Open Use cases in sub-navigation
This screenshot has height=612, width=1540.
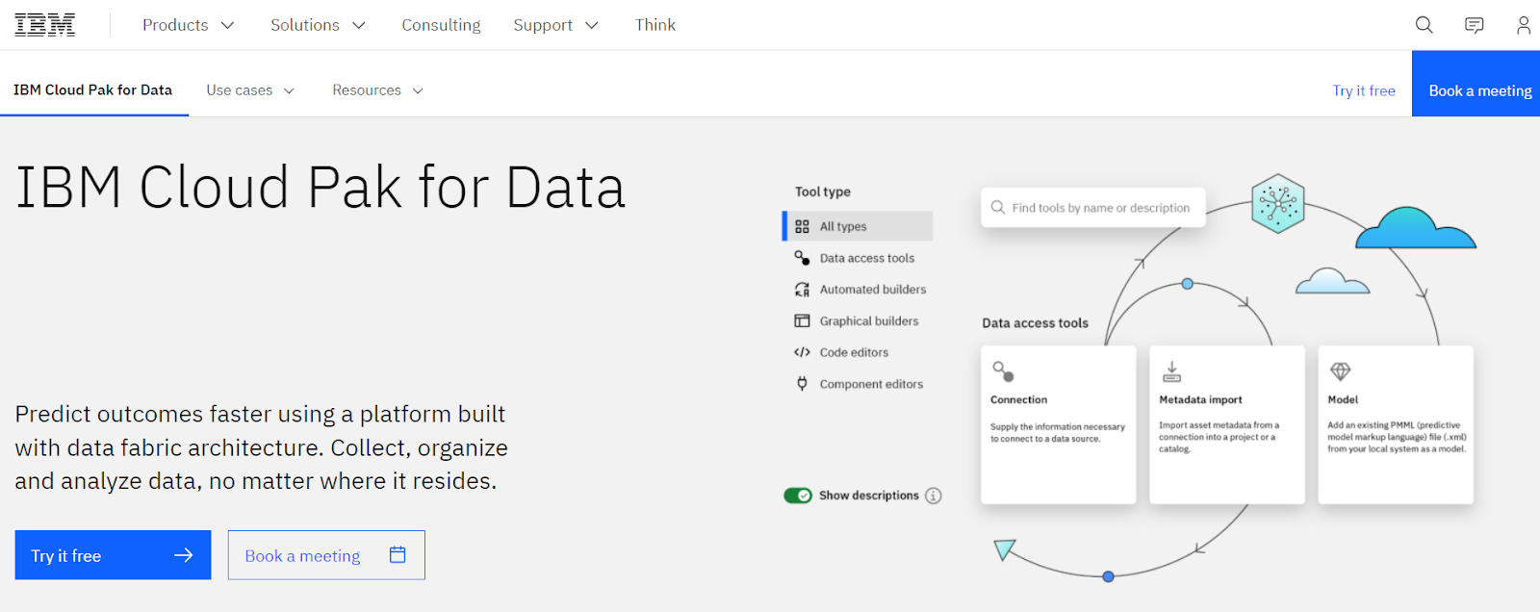[x=240, y=90]
